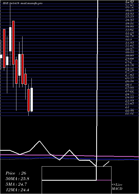
Task: Click the 30.97 price axis label
Action: pyautogui.click(x=130, y=49)
